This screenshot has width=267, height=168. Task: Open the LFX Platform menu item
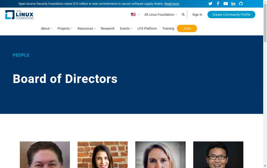click(147, 28)
